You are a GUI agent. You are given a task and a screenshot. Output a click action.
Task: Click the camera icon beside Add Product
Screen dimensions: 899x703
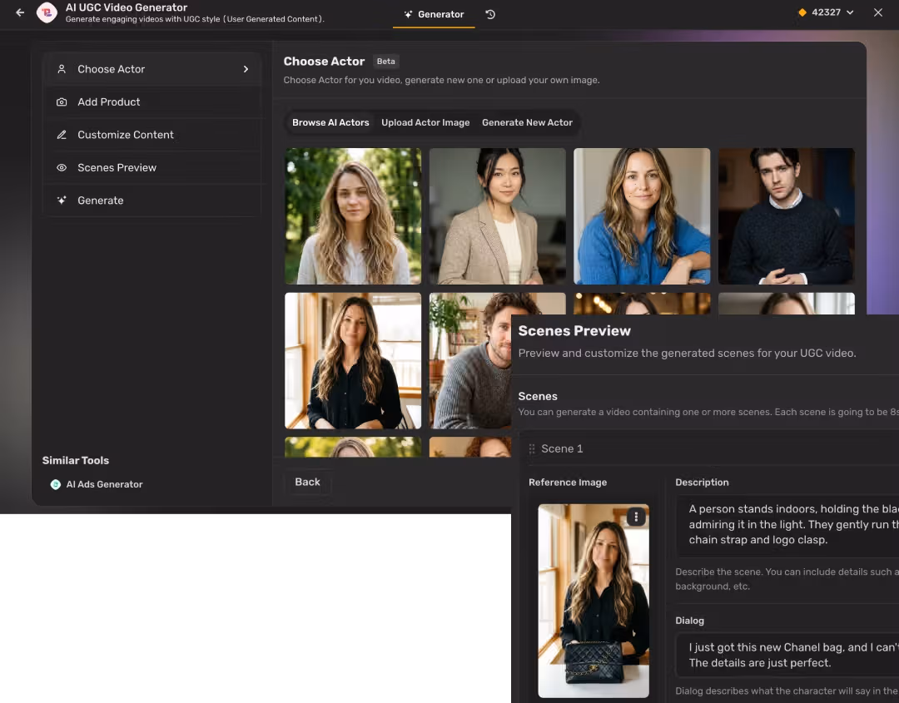click(62, 102)
